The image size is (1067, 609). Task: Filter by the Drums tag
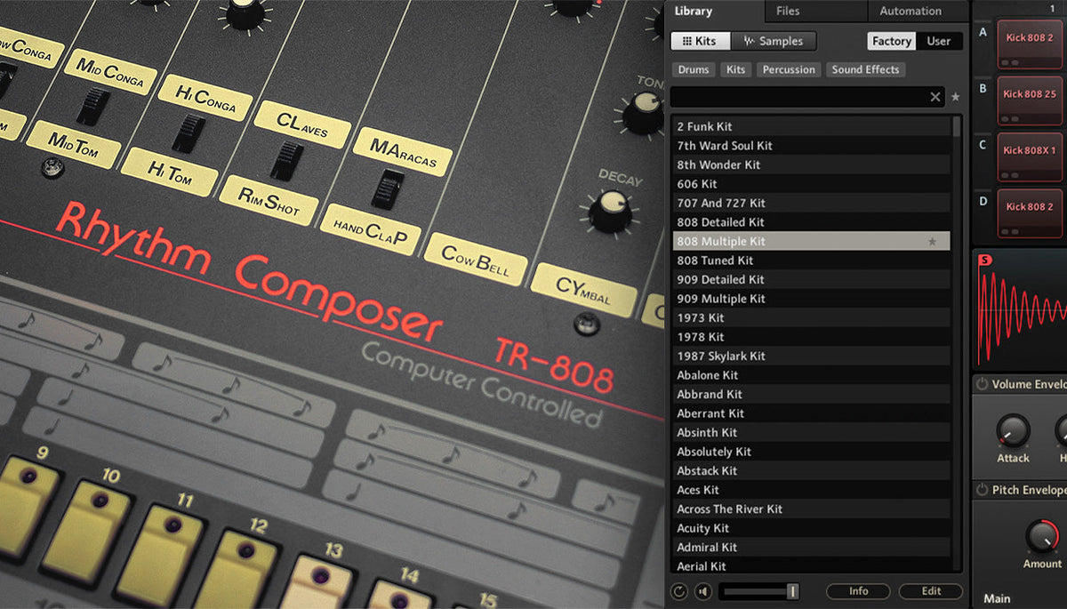click(694, 69)
